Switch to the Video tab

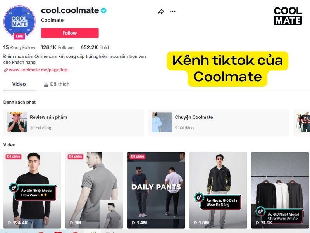[19, 84]
